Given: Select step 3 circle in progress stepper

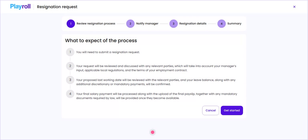Looking at the screenshot, I should [173, 24].
